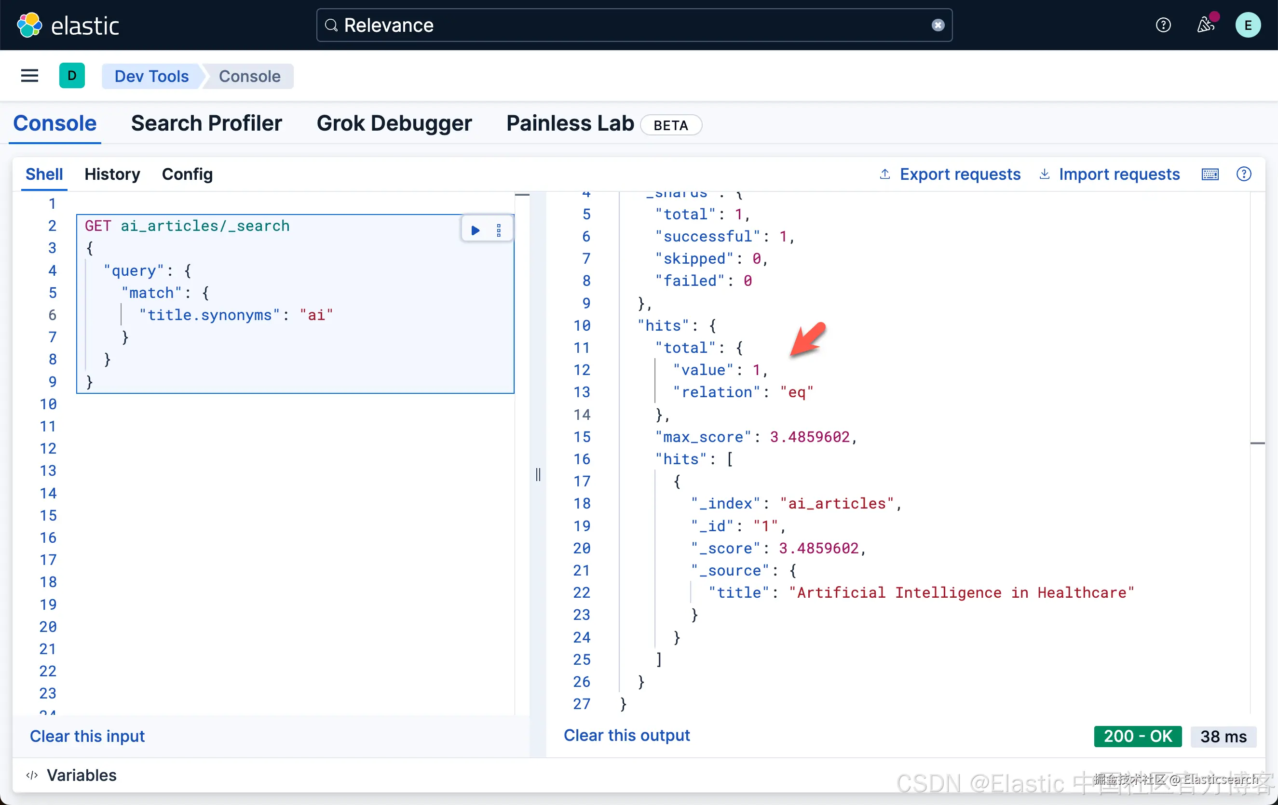The width and height of the screenshot is (1278, 805).
Task: Open console help question icon
Action: click(1243, 174)
